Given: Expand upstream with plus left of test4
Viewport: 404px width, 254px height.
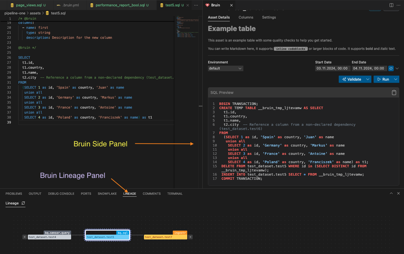Looking at the screenshot, I should tap(25, 237).
